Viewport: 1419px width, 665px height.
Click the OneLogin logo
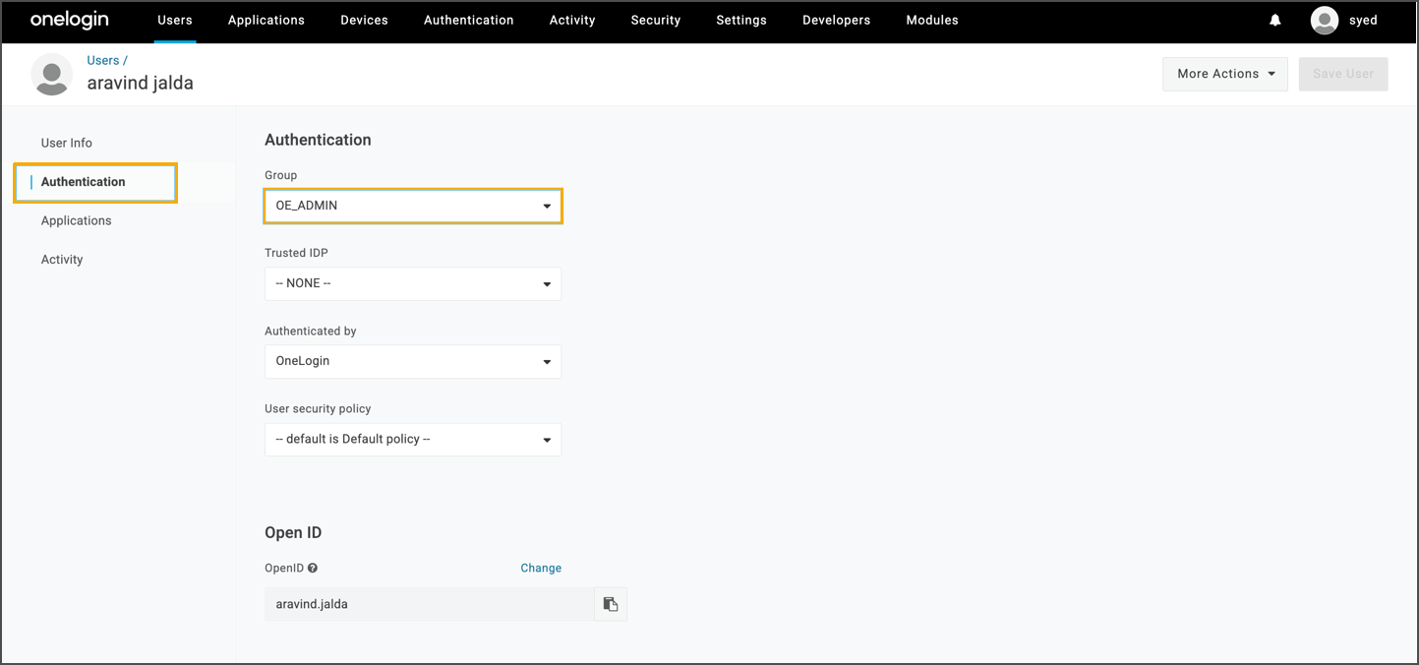[x=70, y=20]
